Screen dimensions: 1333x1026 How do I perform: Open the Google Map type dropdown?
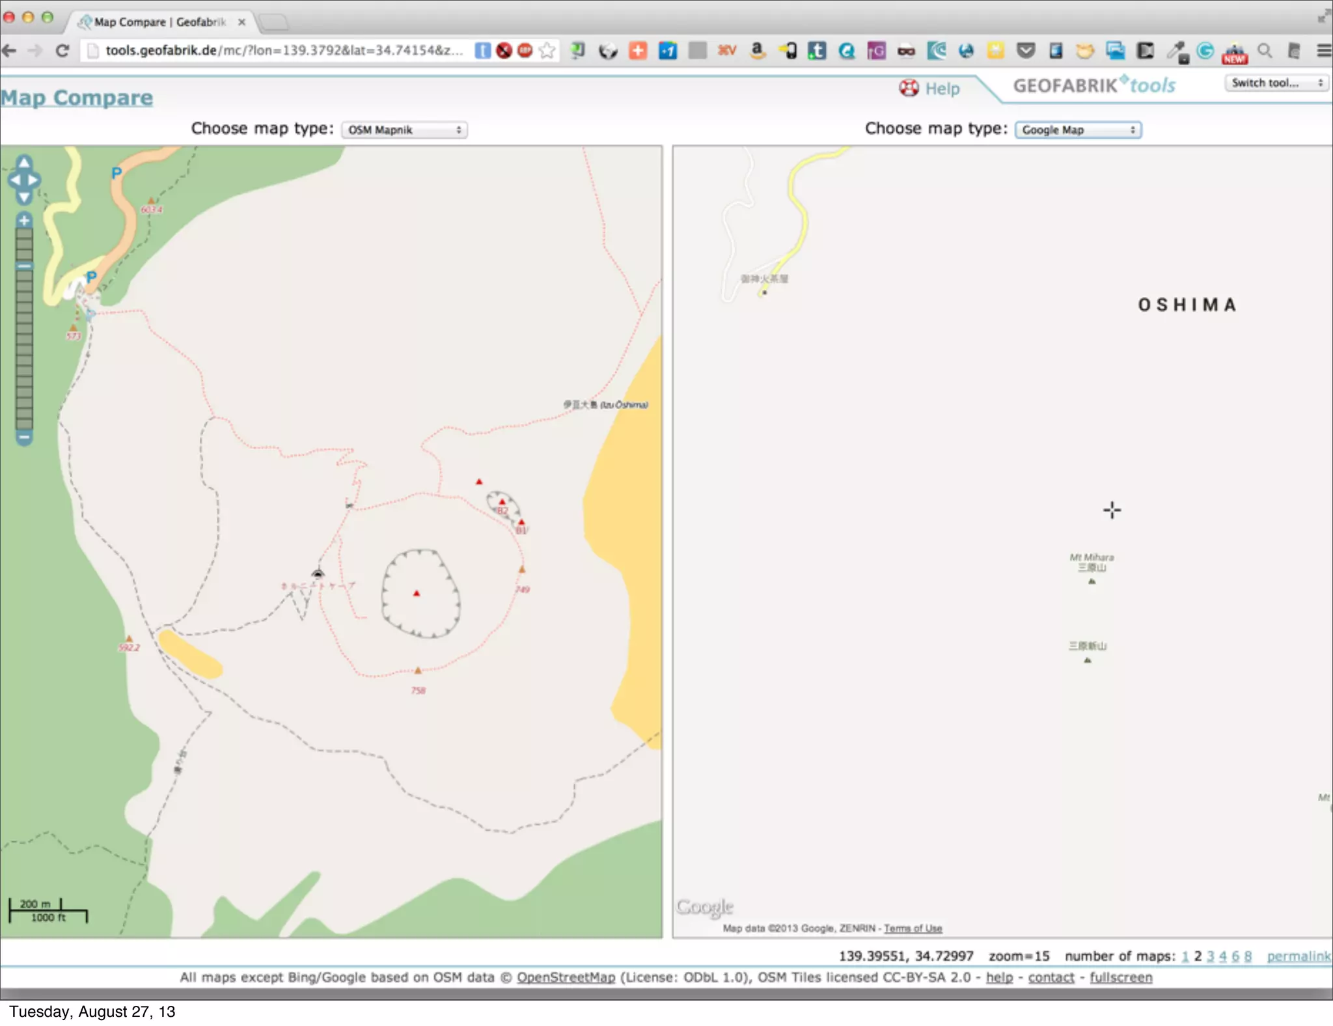[1078, 130]
